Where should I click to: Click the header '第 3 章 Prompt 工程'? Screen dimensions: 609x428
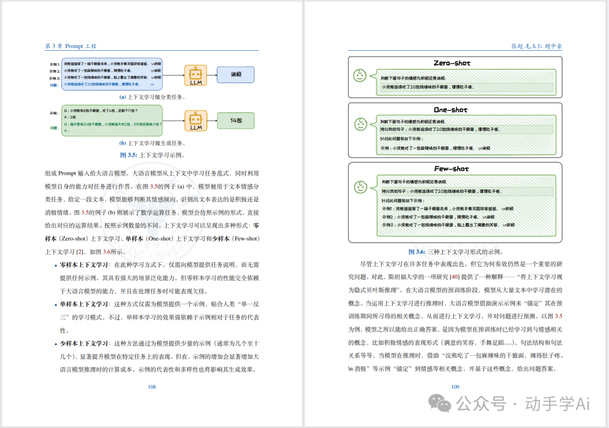click(70, 46)
